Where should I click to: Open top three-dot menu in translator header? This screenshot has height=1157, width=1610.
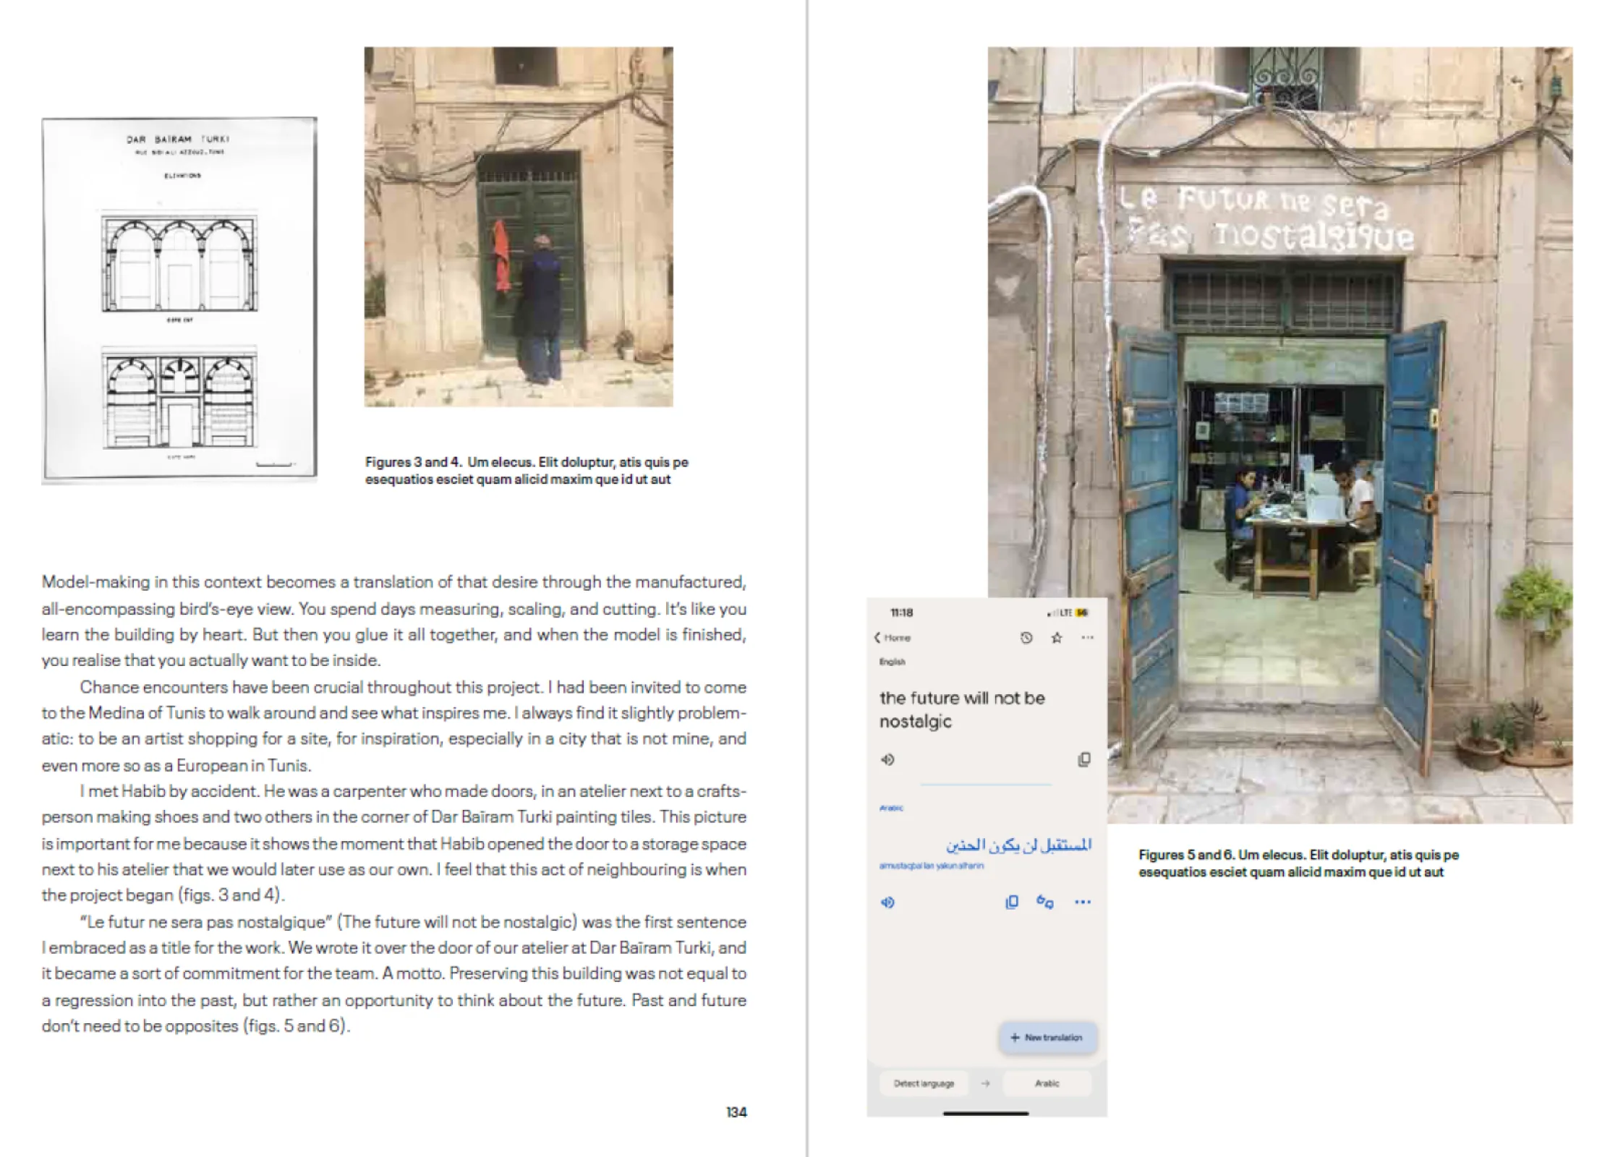(1087, 638)
